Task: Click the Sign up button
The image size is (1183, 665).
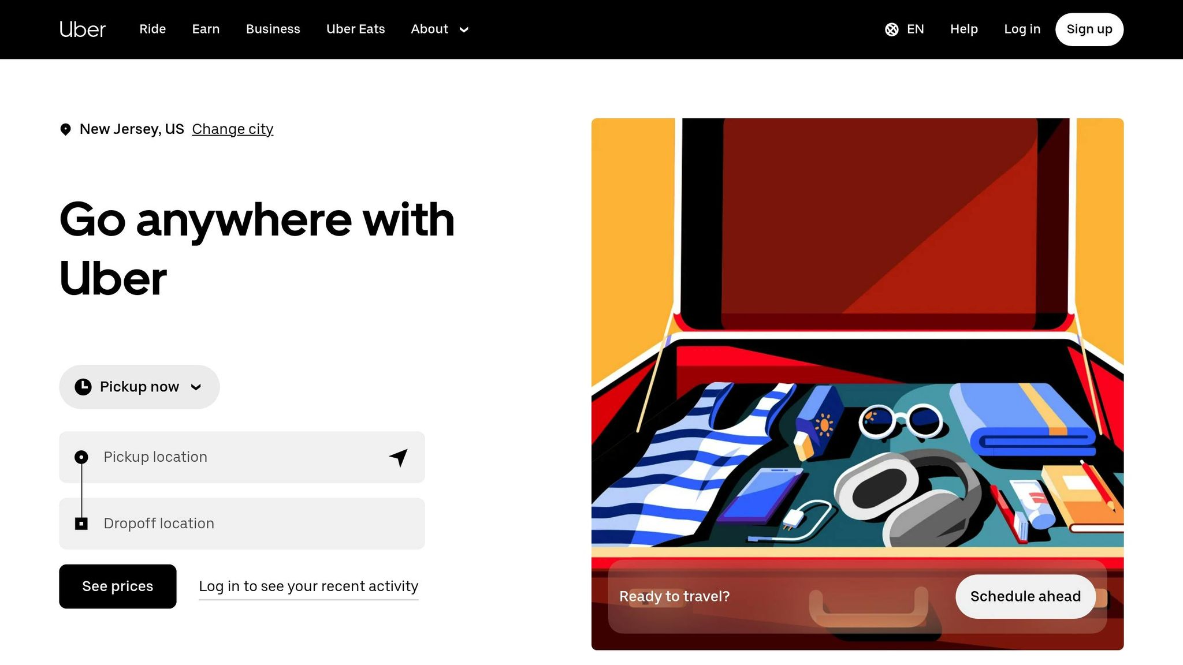Action: click(1089, 29)
